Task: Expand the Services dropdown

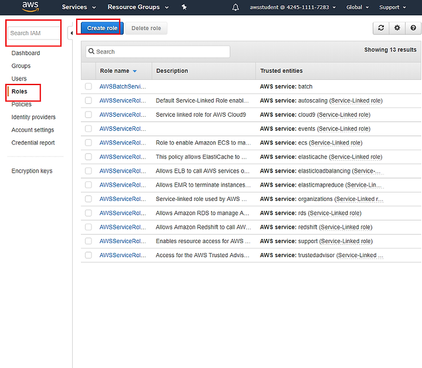Action: click(x=79, y=7)
